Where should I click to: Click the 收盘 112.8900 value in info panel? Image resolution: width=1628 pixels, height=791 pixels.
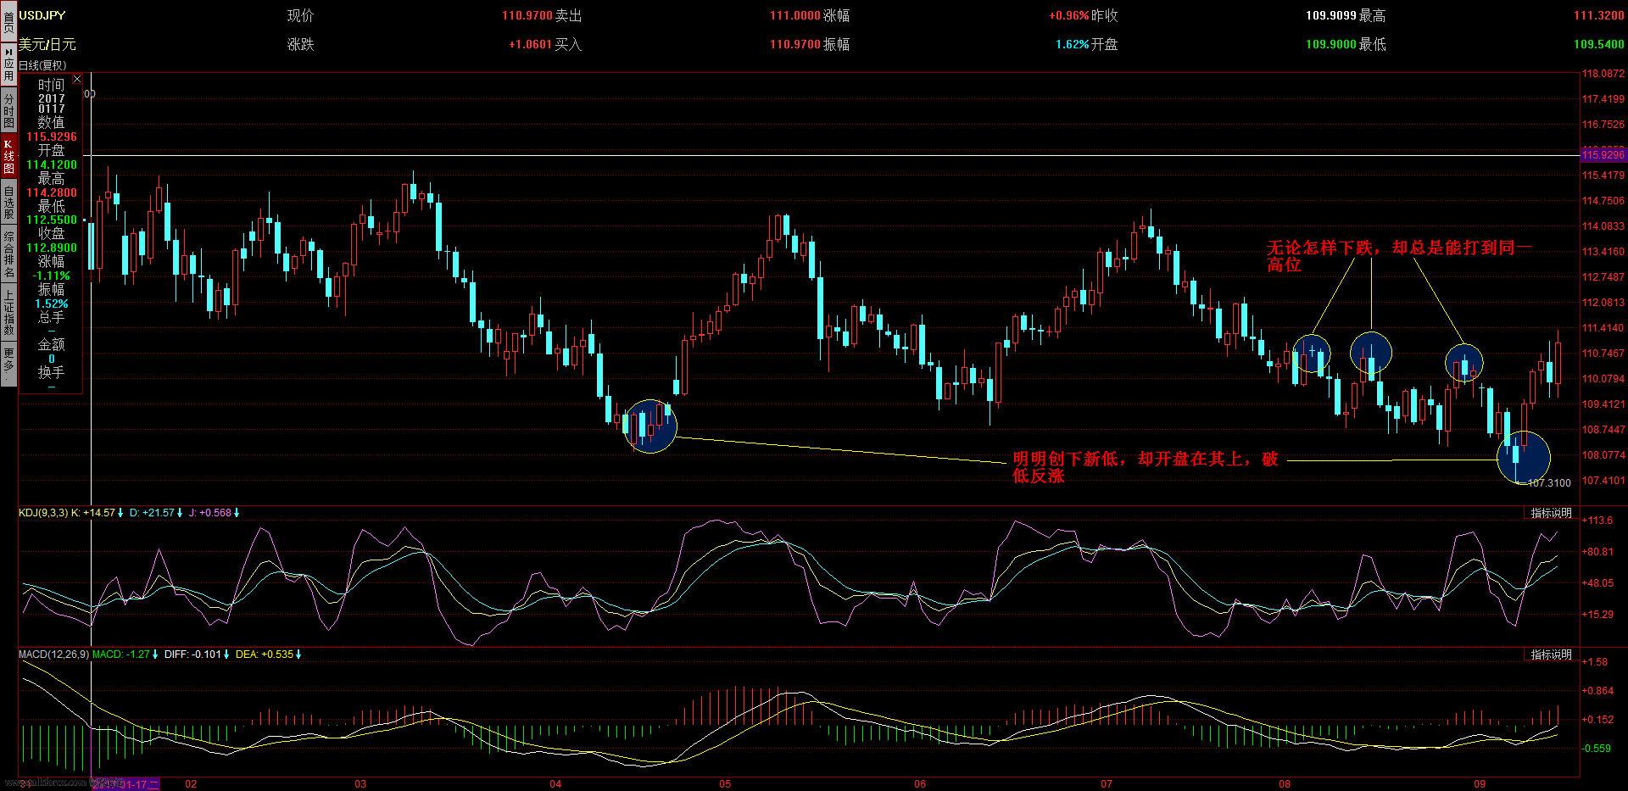[51, 248]
